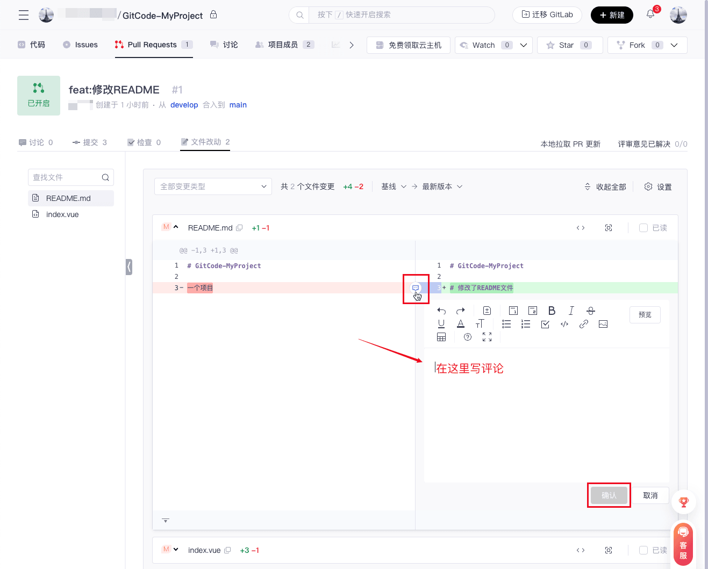This screenshot has width=708, height=569.
Task: Insert image into the comment
Action: pyautogui.click(x=603, y=324)
